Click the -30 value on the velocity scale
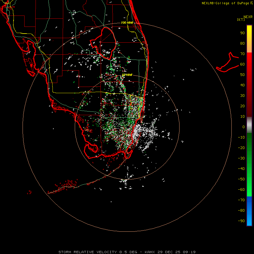 pos(241,158)
